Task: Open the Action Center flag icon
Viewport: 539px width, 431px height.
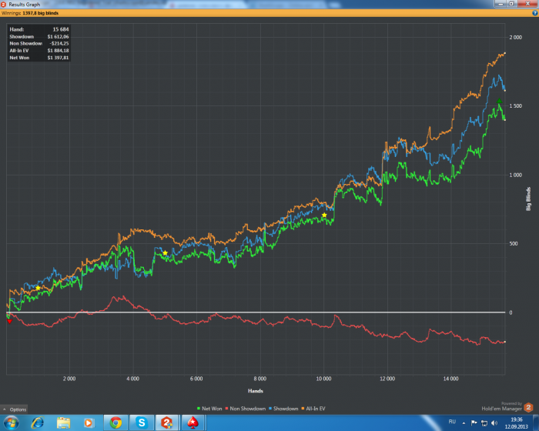Action: tap(474, 423)
